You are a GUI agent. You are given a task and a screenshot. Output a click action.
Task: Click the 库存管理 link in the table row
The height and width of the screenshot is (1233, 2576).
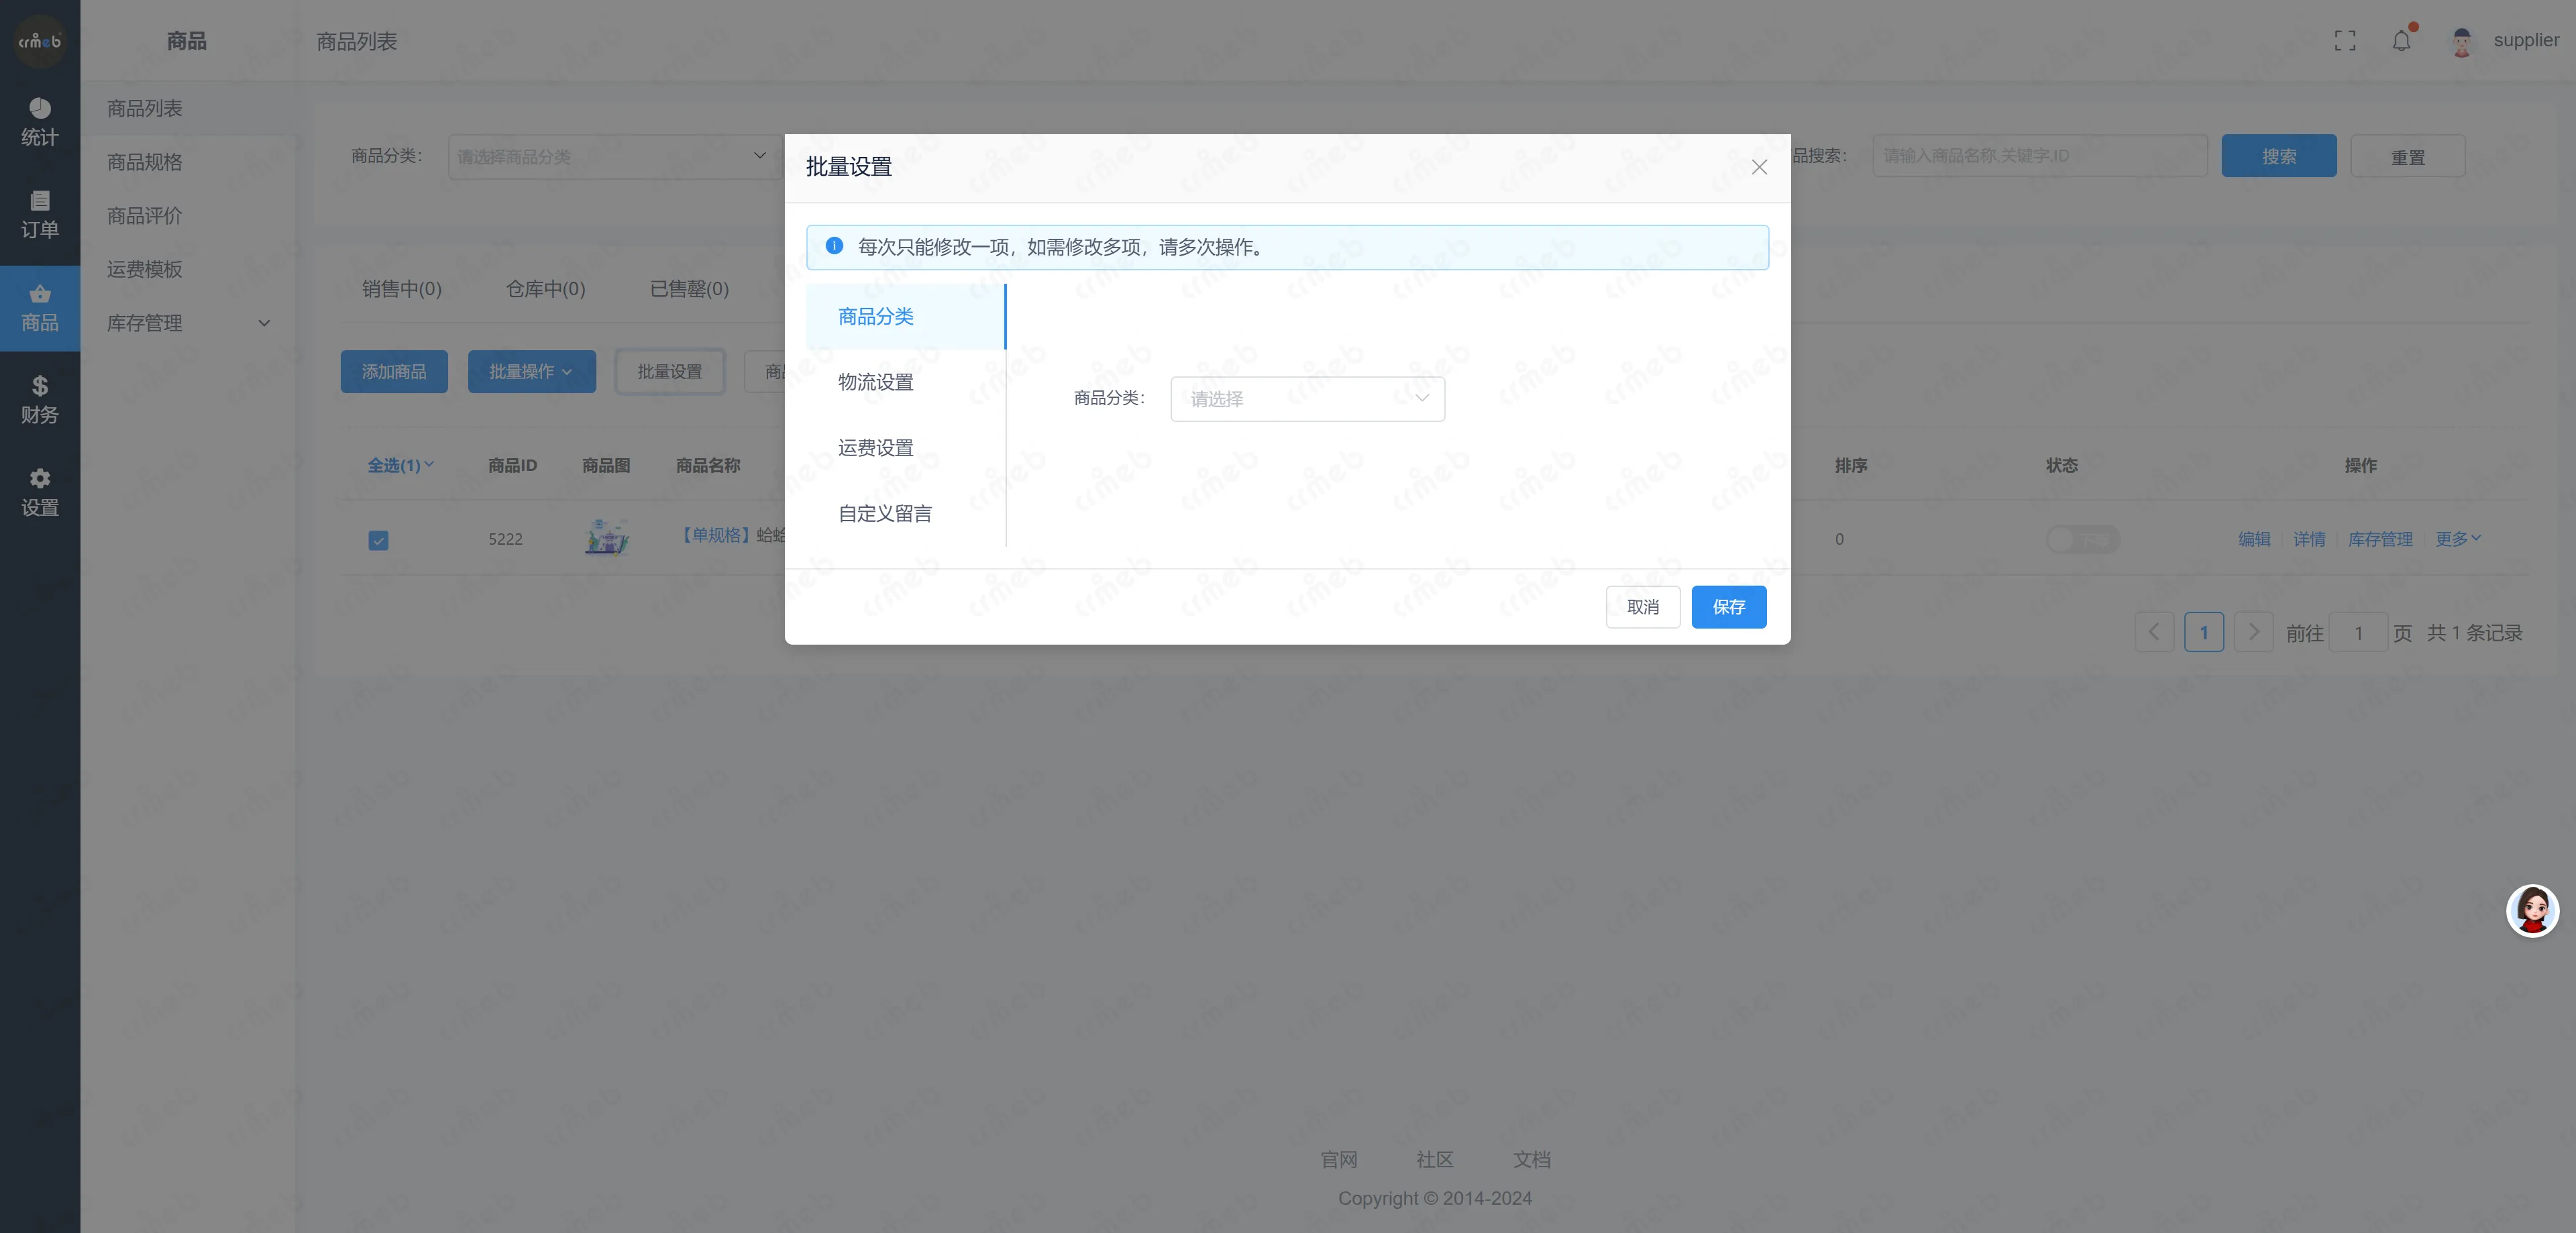2380,539
